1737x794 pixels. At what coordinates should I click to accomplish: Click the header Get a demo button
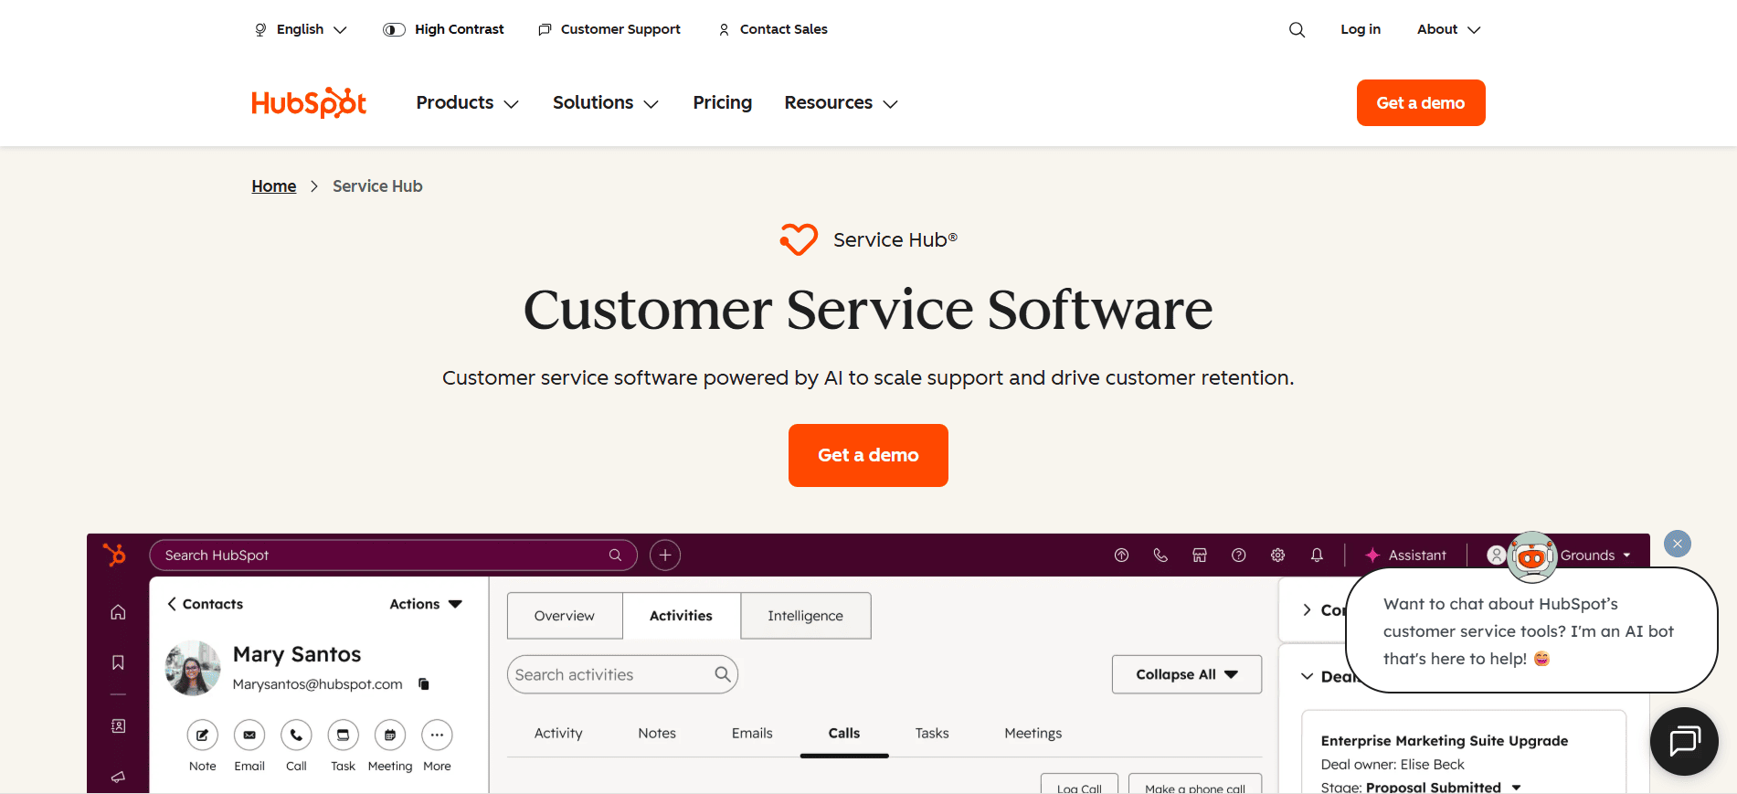click(x=1421, y=102)
